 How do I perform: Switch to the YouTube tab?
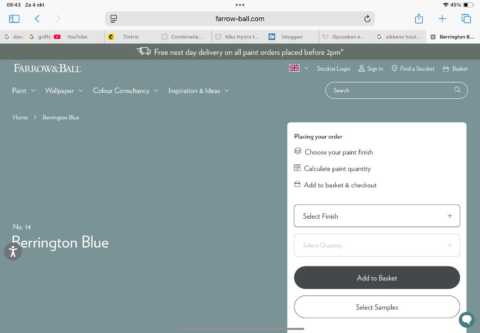77,37
